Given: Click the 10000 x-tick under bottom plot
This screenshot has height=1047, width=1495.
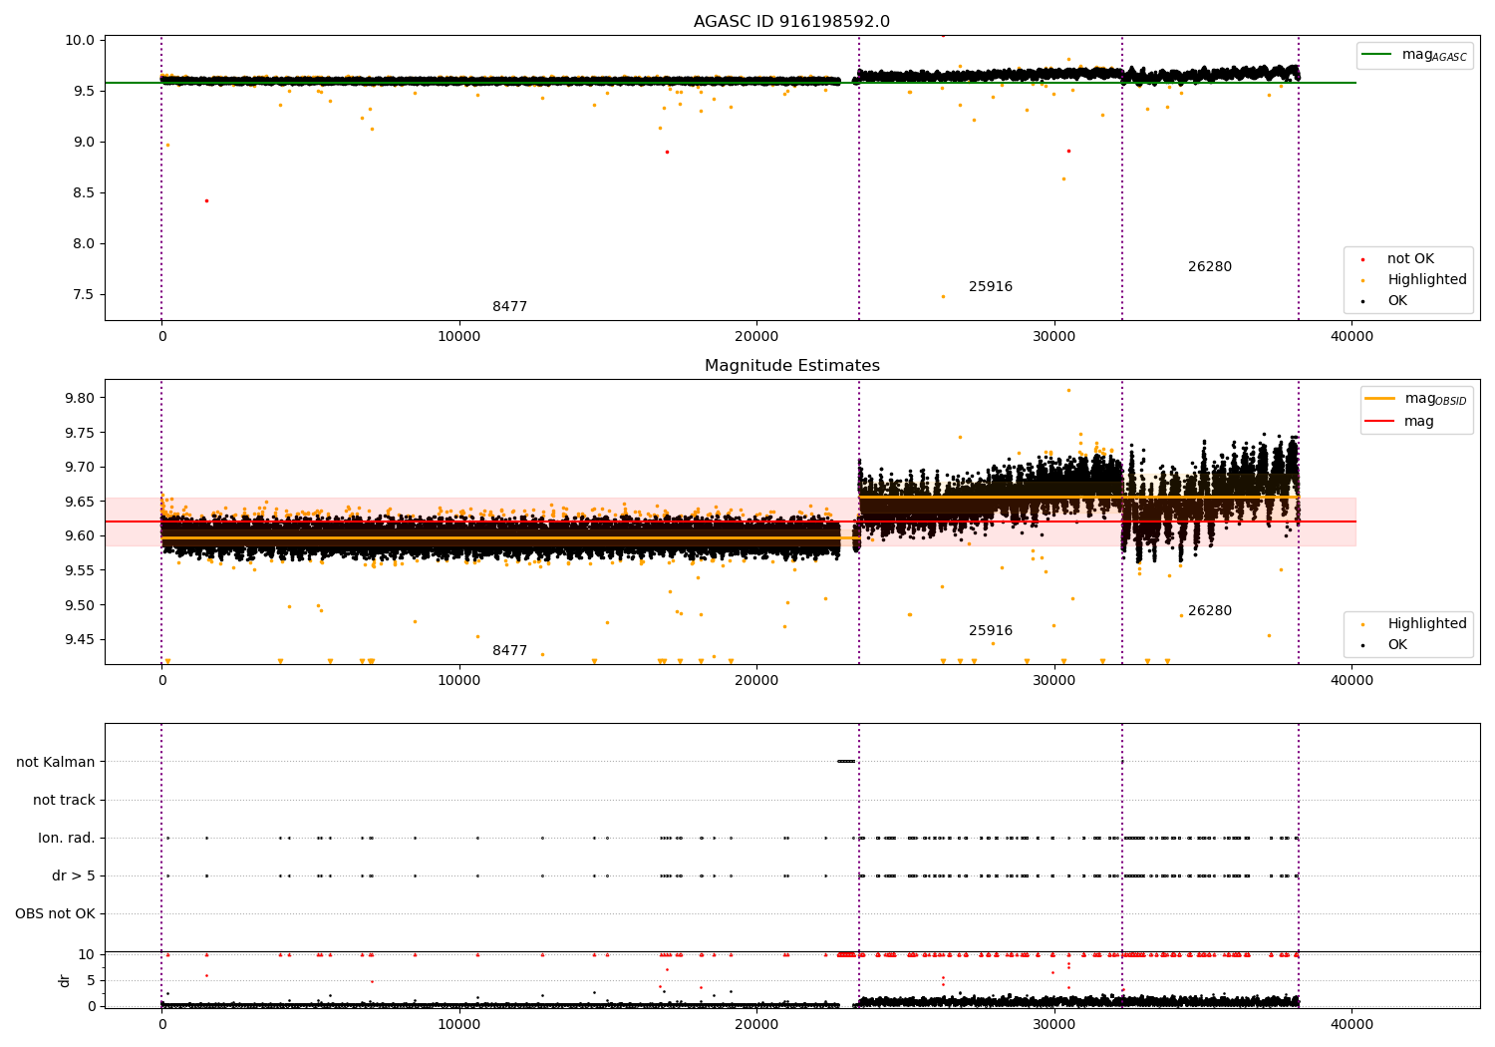Looking at the screenshot, I should 458,1024.
